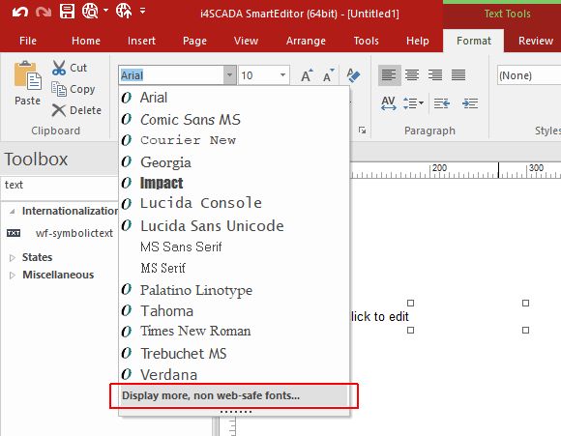Click the Undo icon in title bar
Viewport: 561px width, 436px height.
click(x=20, y=13)
